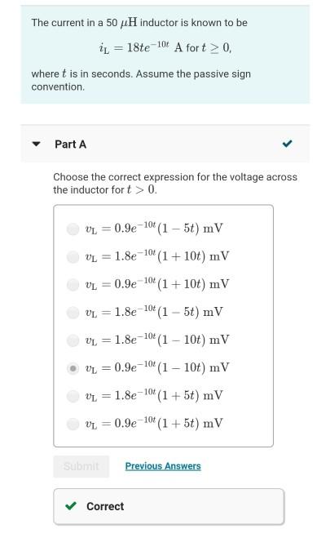Click the disabled Submit button

[81, 466]
